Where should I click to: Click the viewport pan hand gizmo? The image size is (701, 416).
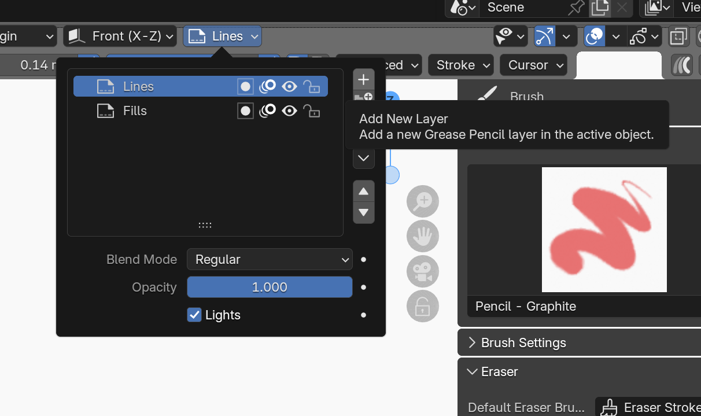[x=423, y=236]
